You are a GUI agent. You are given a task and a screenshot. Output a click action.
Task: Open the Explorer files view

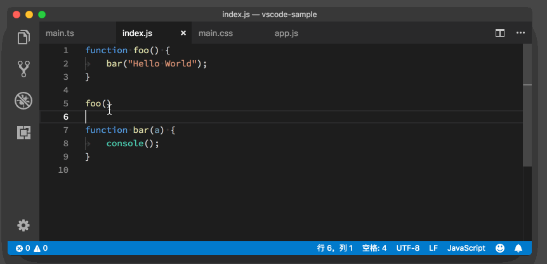(x=23, y=37)
